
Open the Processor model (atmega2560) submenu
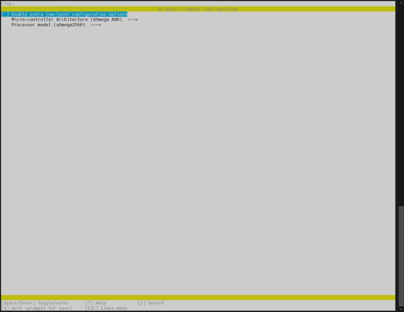(x=56, y=25)
